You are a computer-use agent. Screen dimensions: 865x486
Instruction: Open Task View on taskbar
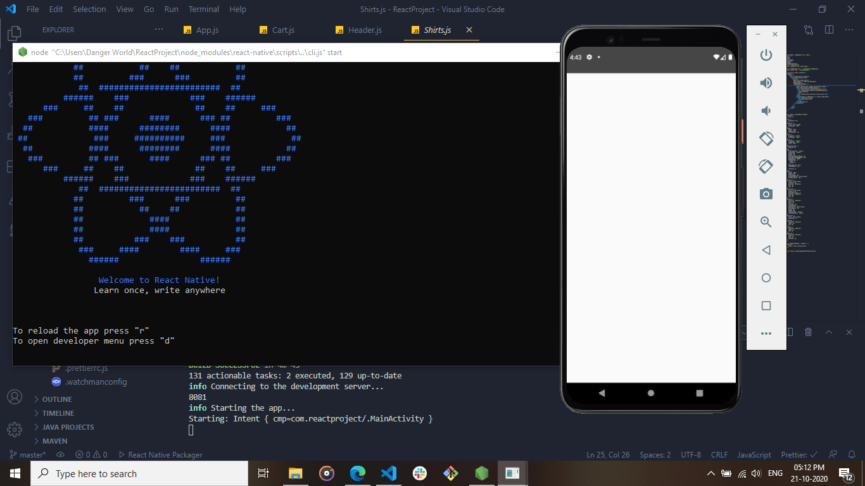(263, 473)
